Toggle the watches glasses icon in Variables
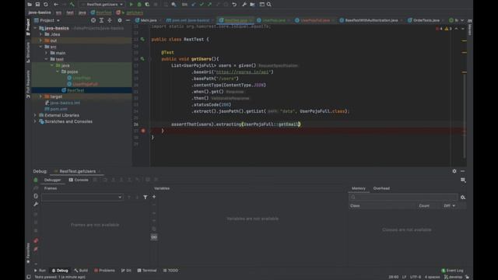 point(154,237)
